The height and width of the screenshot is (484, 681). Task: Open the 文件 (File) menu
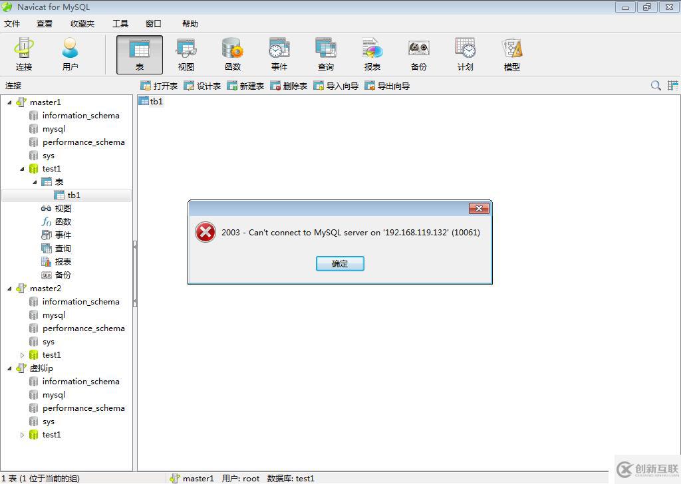pos(12,24)
